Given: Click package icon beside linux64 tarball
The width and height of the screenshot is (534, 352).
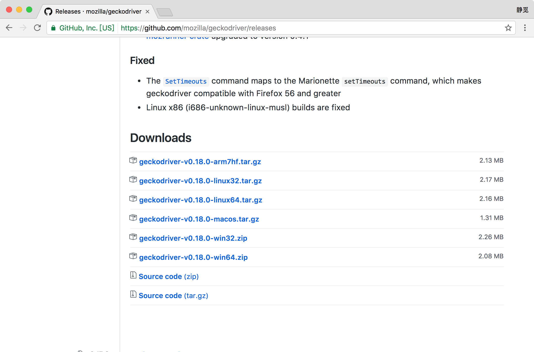Looking at the screenshot, I should point(133,199).
